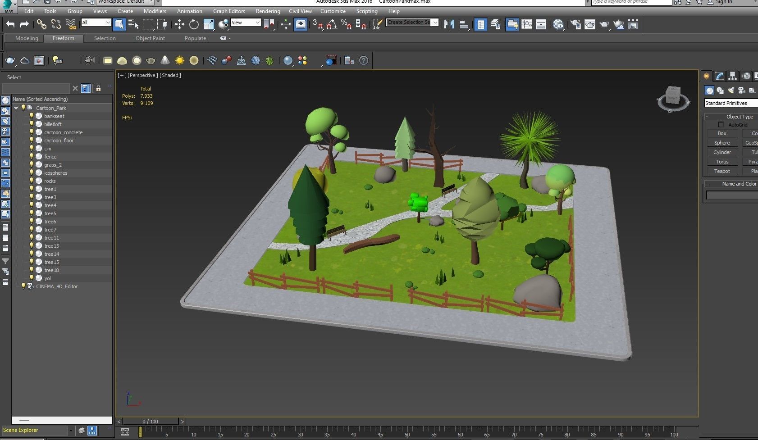Image resolution: width=758 pixels, height=440 pixels.
Task: Open the Render Setup dialog
Action: tap(575, 24)
